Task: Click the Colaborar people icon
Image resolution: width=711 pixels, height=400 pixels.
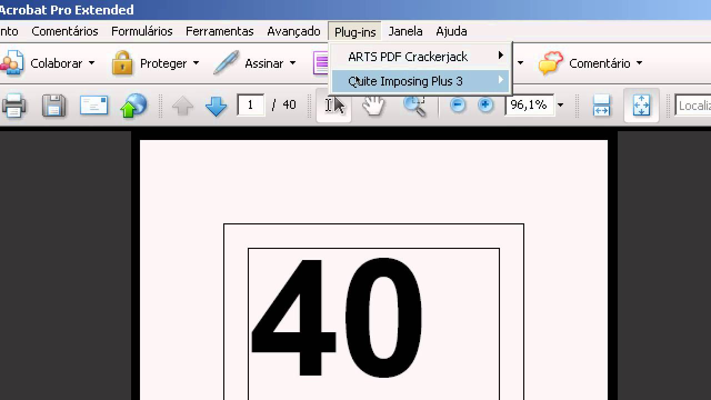Action: (x=11, y=63)
